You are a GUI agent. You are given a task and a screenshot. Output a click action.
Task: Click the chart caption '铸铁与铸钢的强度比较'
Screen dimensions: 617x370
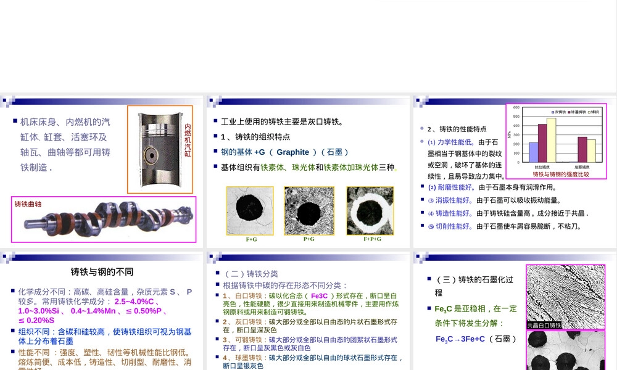point(561,175)
